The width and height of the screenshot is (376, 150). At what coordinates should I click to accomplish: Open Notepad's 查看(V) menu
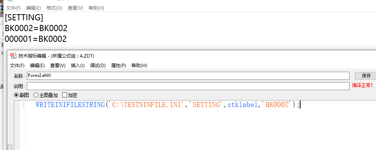tap(75, 8)
